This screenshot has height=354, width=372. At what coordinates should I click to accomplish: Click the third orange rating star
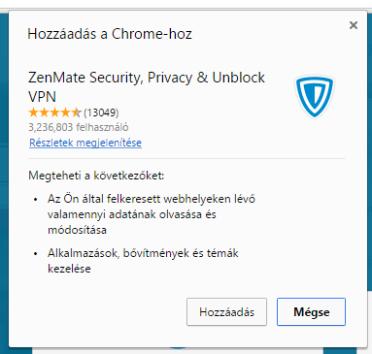coord(54,113)
